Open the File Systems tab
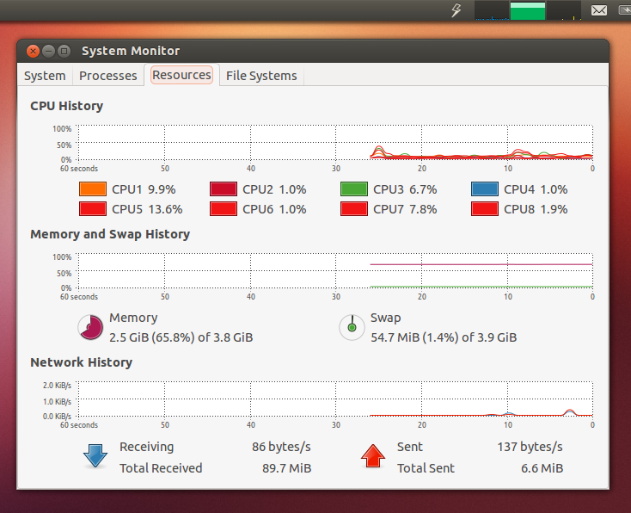Screen dimensions: 631x513 click(x=261, y=76)
